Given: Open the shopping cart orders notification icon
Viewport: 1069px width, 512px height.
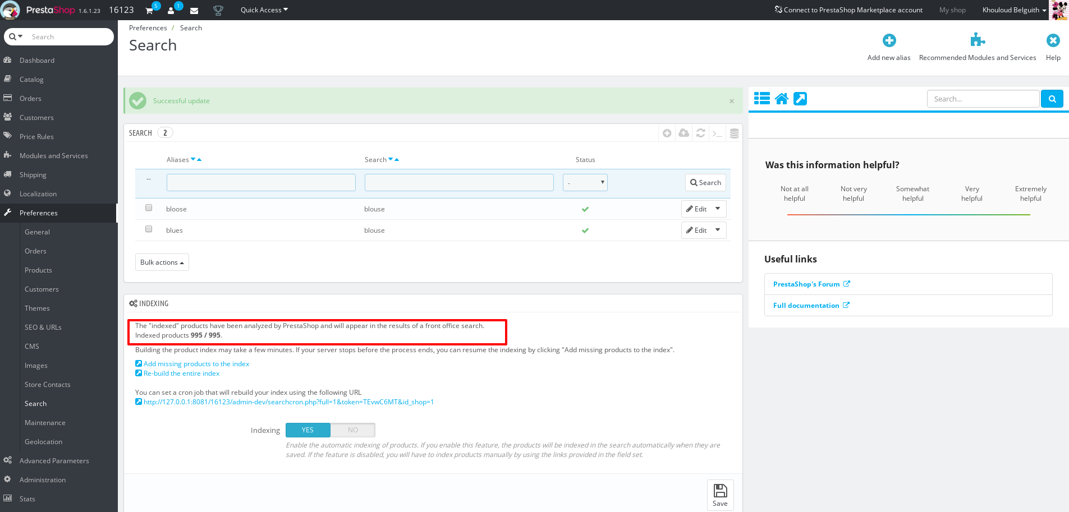Looking at the screenshot, I should click(150, 10).
